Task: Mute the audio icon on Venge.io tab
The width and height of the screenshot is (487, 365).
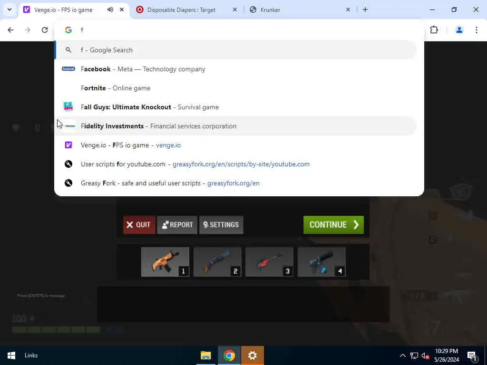Action: tap(110, 10)
